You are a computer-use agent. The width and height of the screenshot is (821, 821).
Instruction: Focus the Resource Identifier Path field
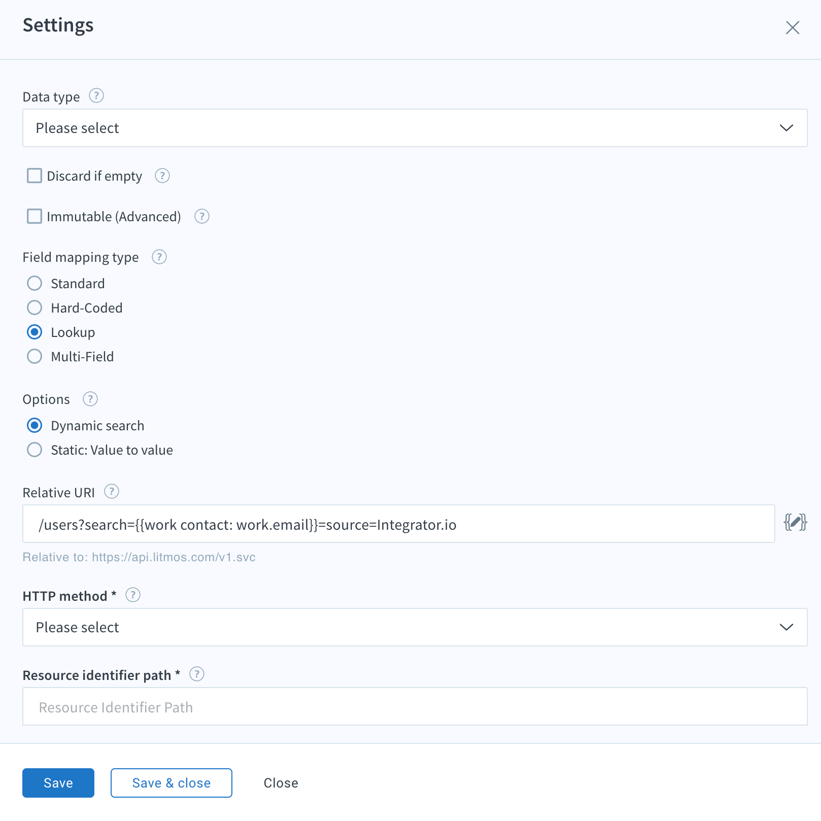(x=415, y=706)
